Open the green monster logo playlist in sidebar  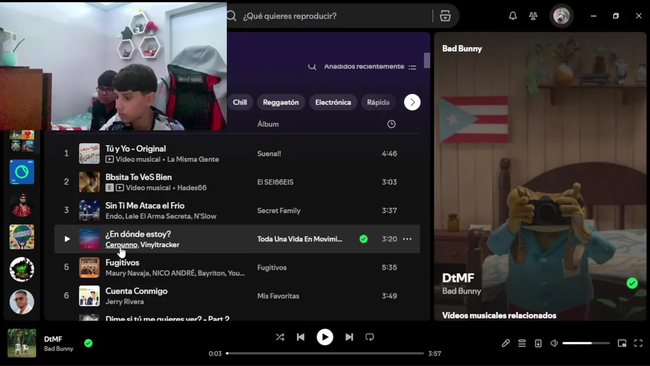click(22, 269)
